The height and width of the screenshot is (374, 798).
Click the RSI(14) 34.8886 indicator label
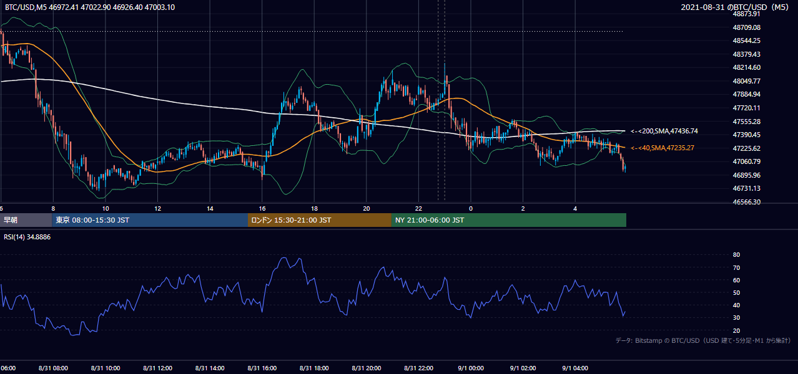point(27,237)
